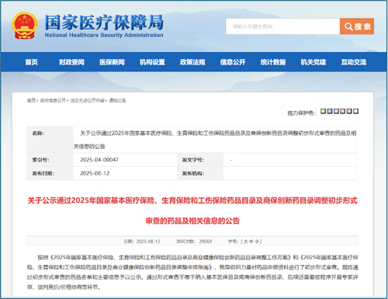
Task: Click the national emblem logo
Action: tap(25, 26)
